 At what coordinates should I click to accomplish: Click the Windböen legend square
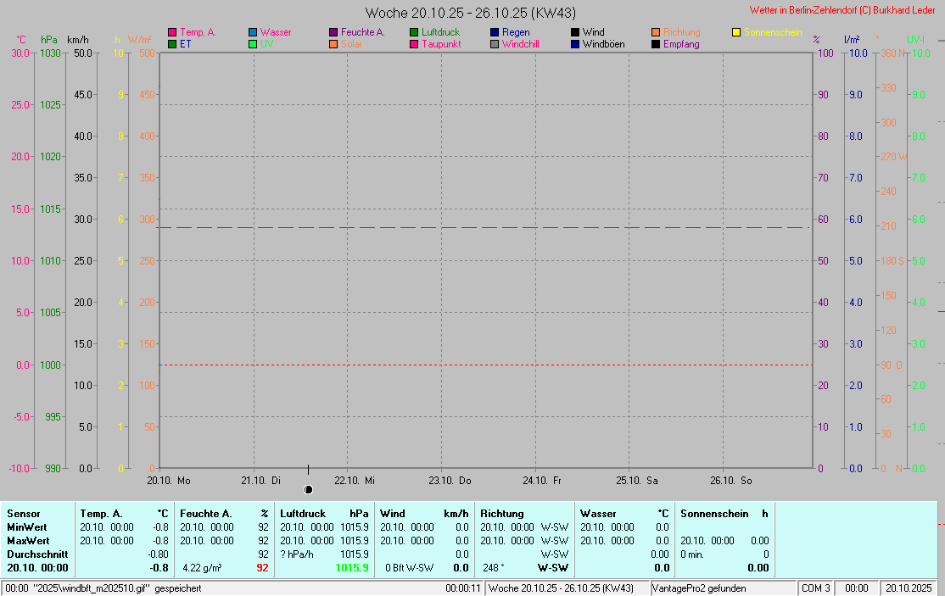tap(575, 44)
